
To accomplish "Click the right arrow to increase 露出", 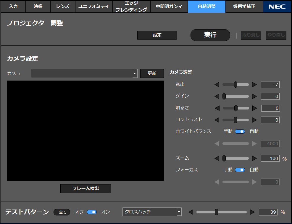I will [254, 85].
